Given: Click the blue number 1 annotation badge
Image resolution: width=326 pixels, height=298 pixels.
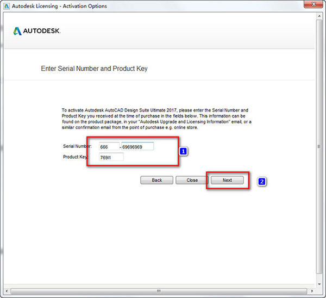Looking at the screenshot, I should click(184, 151).
